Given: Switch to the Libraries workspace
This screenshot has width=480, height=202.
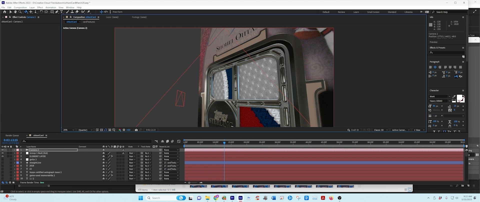Looking at the screenshot, I should pos(408,12).
